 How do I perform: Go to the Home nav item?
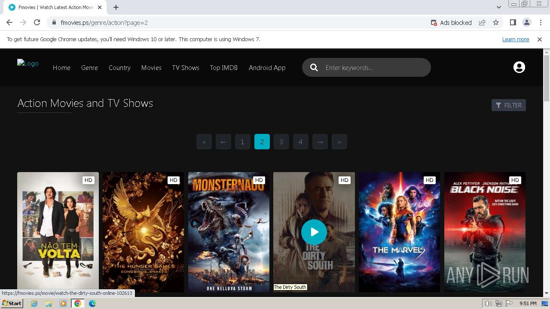tap(61, 67)
